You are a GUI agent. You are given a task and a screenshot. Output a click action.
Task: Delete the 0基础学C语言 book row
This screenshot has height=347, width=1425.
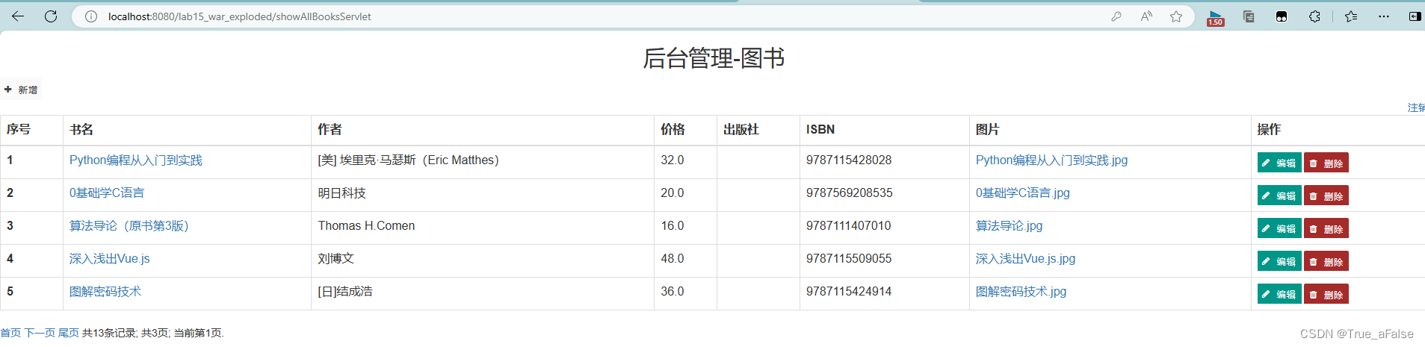tap(1326, 196)
